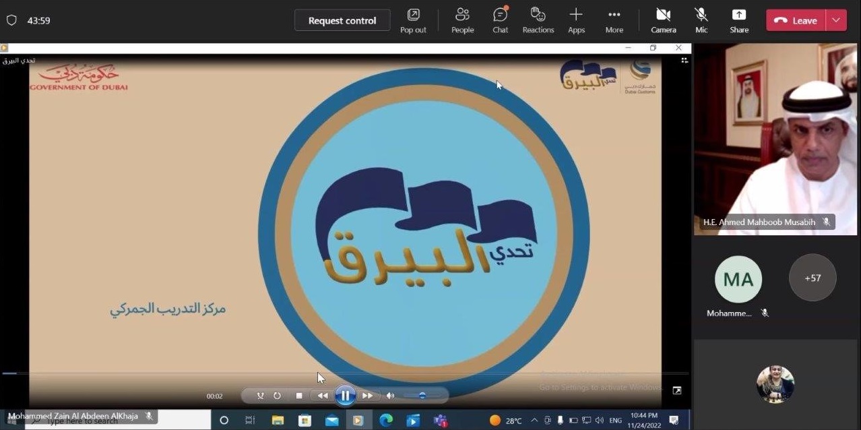Screen dimensions: 861x430
Task: Skip to the next track
Action: click(x=368, y=396)
